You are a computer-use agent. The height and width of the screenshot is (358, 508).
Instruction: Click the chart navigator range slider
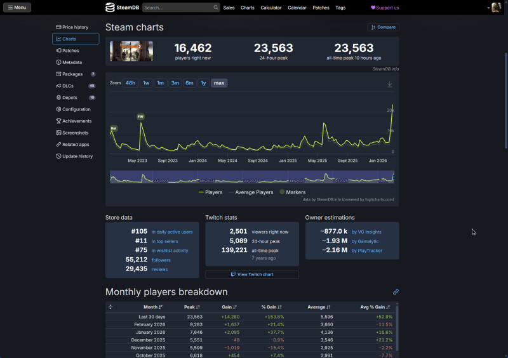(x=252, y=177)
